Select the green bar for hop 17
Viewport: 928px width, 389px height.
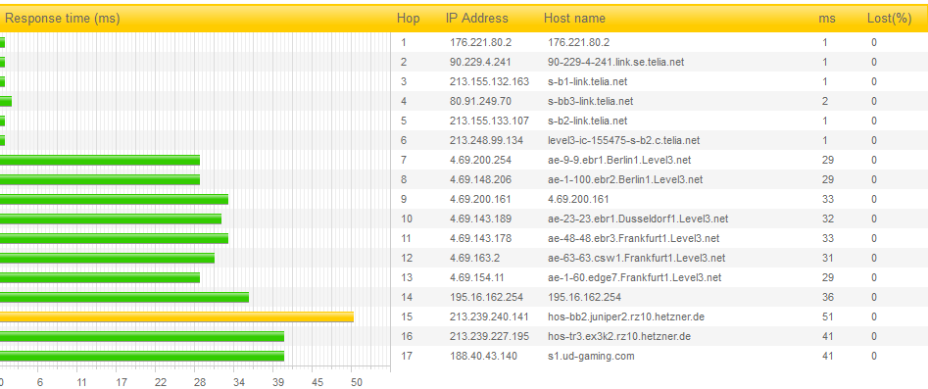[x=142, y=356]
